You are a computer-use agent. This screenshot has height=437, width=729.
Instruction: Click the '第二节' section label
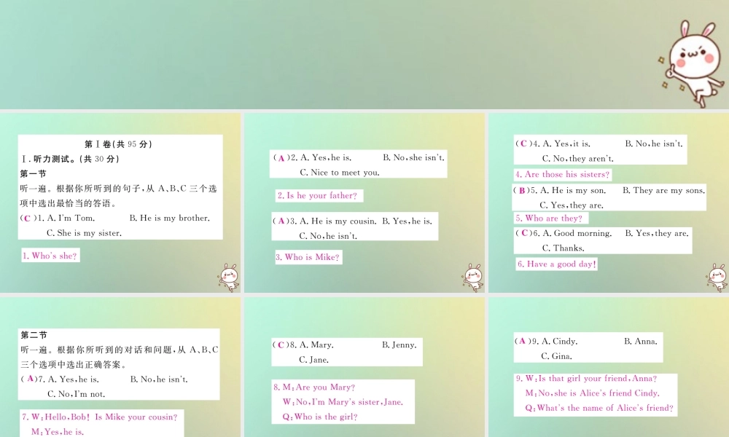point(34,335)
